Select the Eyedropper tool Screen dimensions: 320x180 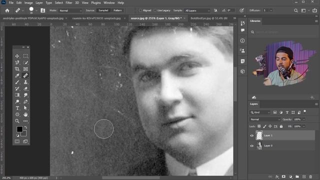coord(17,75)
